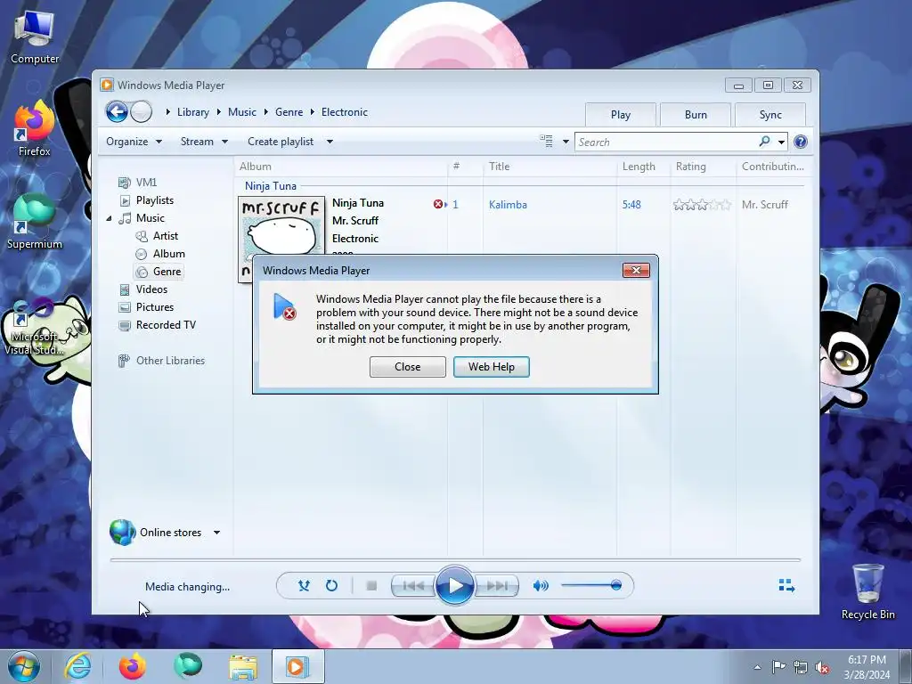Click the greyed Forward navigation button
Viewport: 912px width, 684px height.
tap(141, 111)
